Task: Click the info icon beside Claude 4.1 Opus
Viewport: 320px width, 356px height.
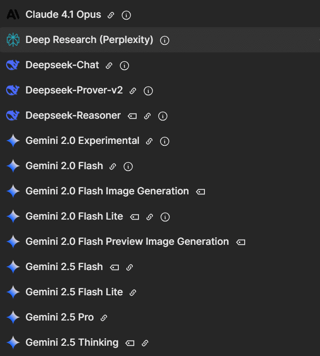Action: [x=126, y=15]
